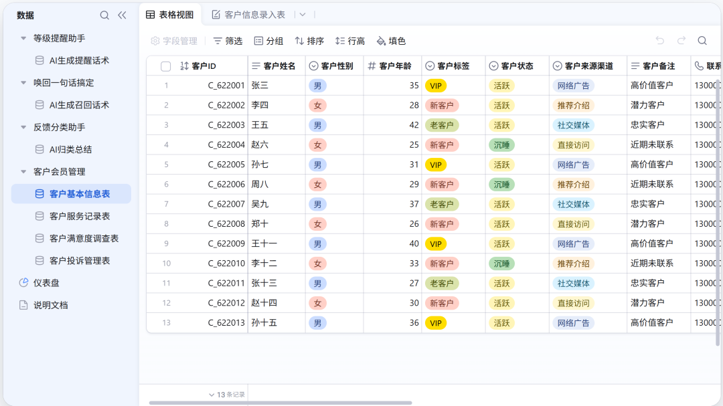Screen dimensions: 723x406
Task: Click the yellow VIP tag for 张三
Action: pos(436,86)
